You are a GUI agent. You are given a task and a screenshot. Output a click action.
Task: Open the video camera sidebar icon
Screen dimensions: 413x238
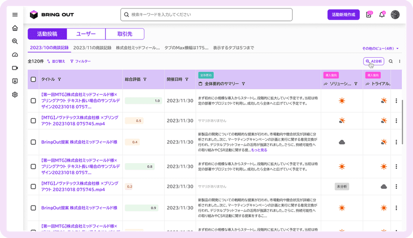tap(15, 68)
